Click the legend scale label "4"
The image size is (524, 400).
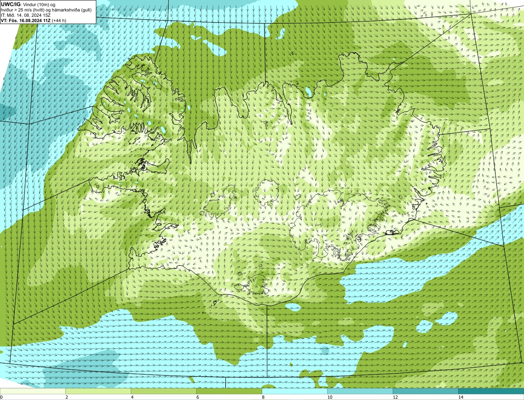coord(132,397)
